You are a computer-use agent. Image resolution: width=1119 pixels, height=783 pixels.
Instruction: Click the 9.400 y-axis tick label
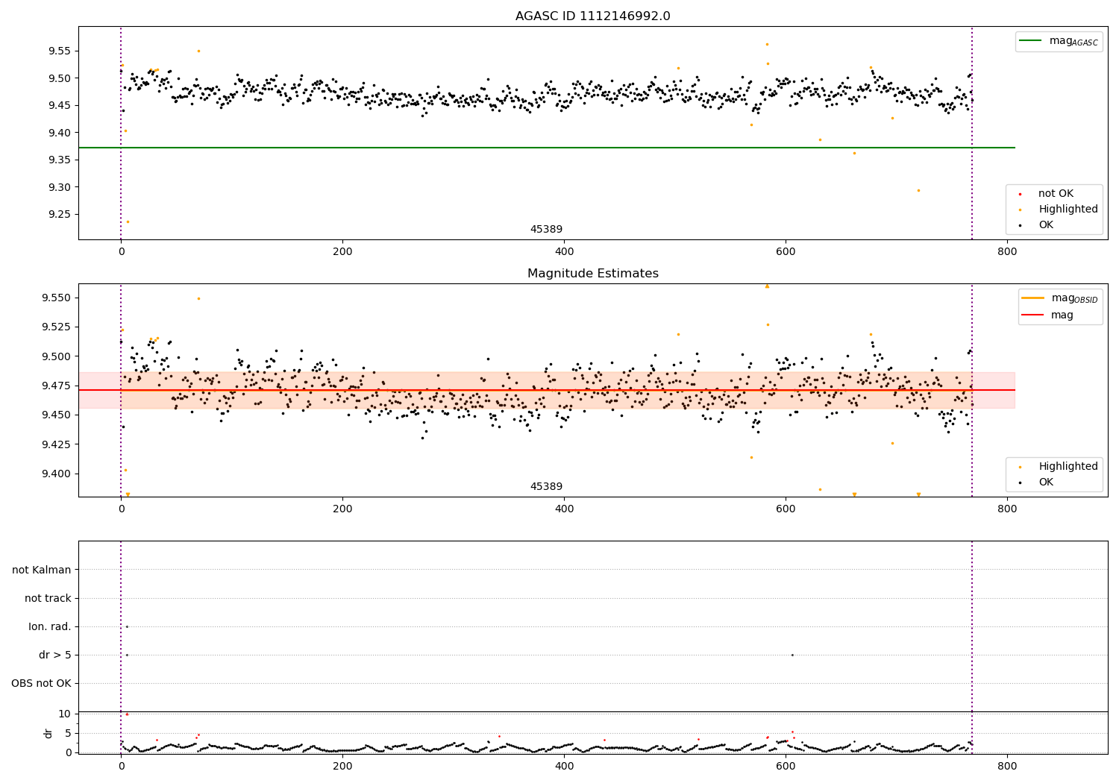pyautogui.click(x=57, y=474)
